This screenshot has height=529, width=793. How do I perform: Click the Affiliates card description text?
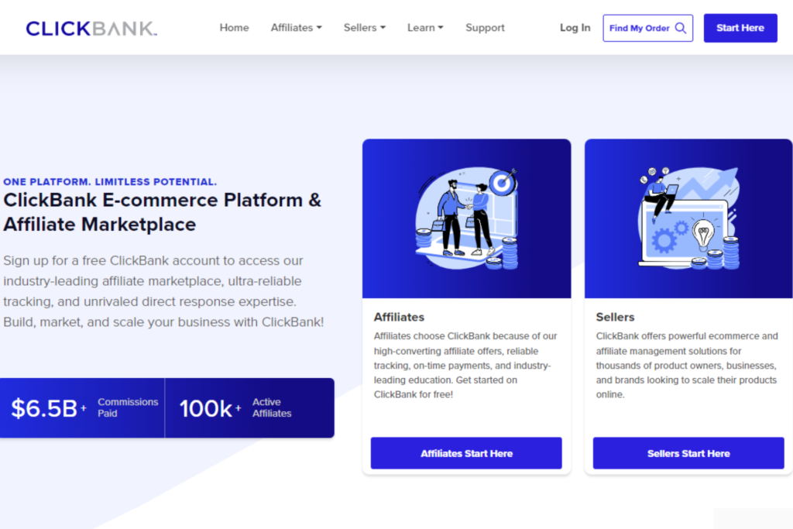pyautogui.click(x=465, y=365)
